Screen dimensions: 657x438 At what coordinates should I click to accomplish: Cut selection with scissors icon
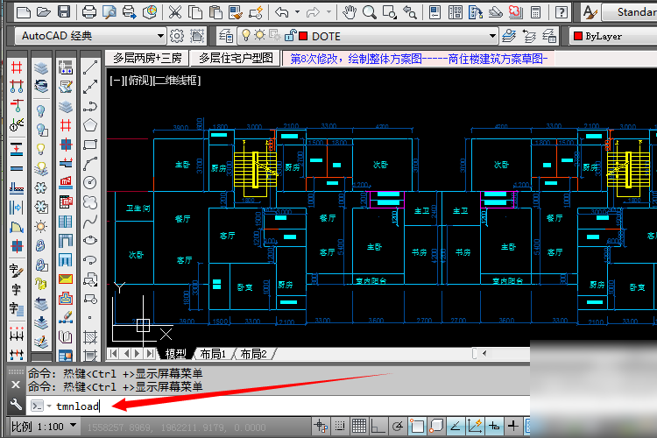(x=175, y=12)
